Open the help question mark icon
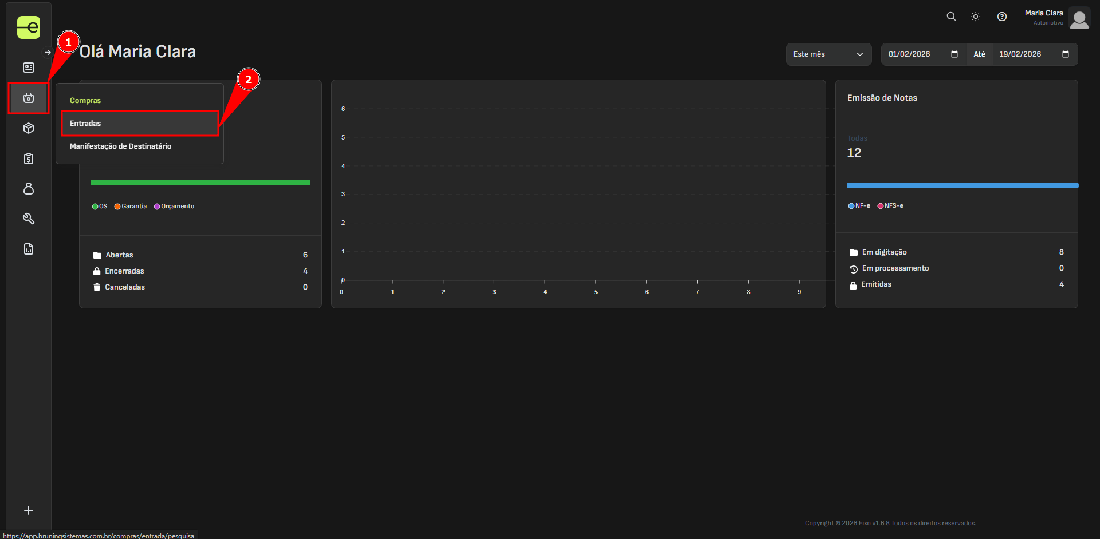This screenshot has height=539, width=1100. tap(1001, 17)
